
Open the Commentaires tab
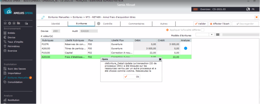136,24
